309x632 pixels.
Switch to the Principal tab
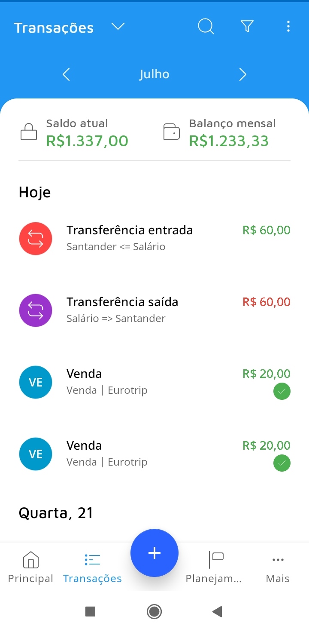point(30,568)
